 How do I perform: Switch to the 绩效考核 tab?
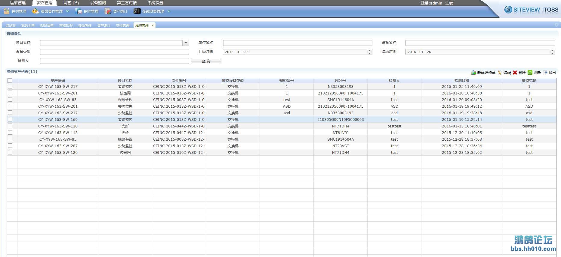click(x=85, y=25)
